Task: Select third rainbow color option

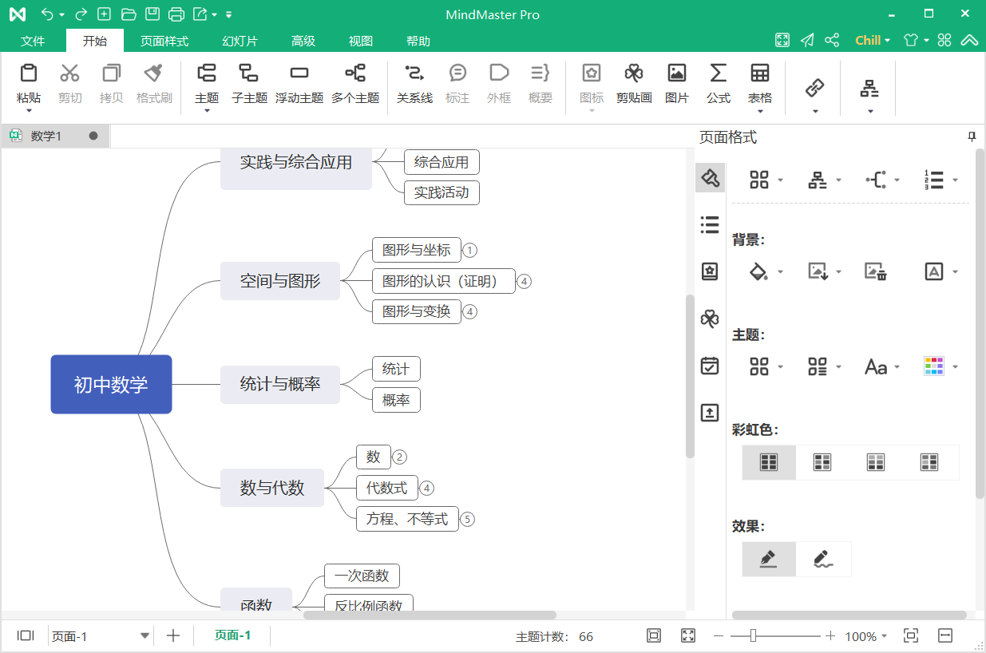Action: (x=876, y=462)
